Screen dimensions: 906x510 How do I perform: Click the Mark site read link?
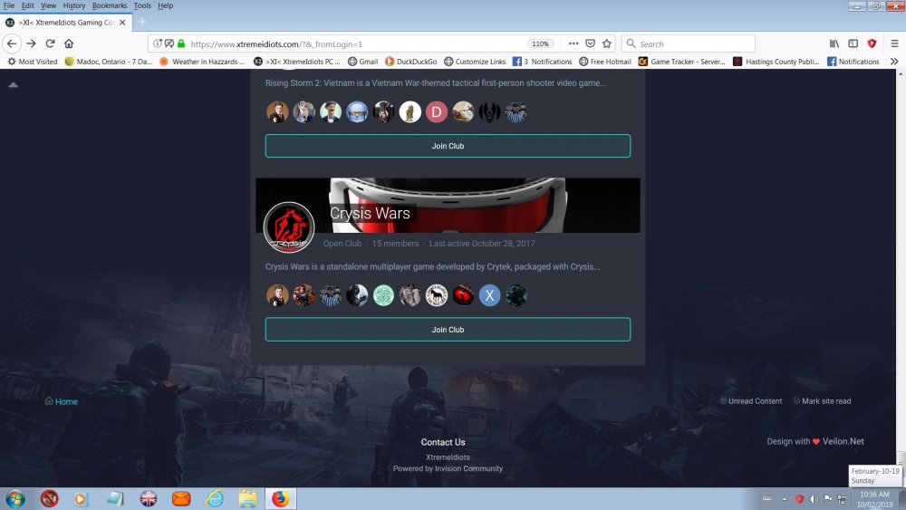(825, 401)
